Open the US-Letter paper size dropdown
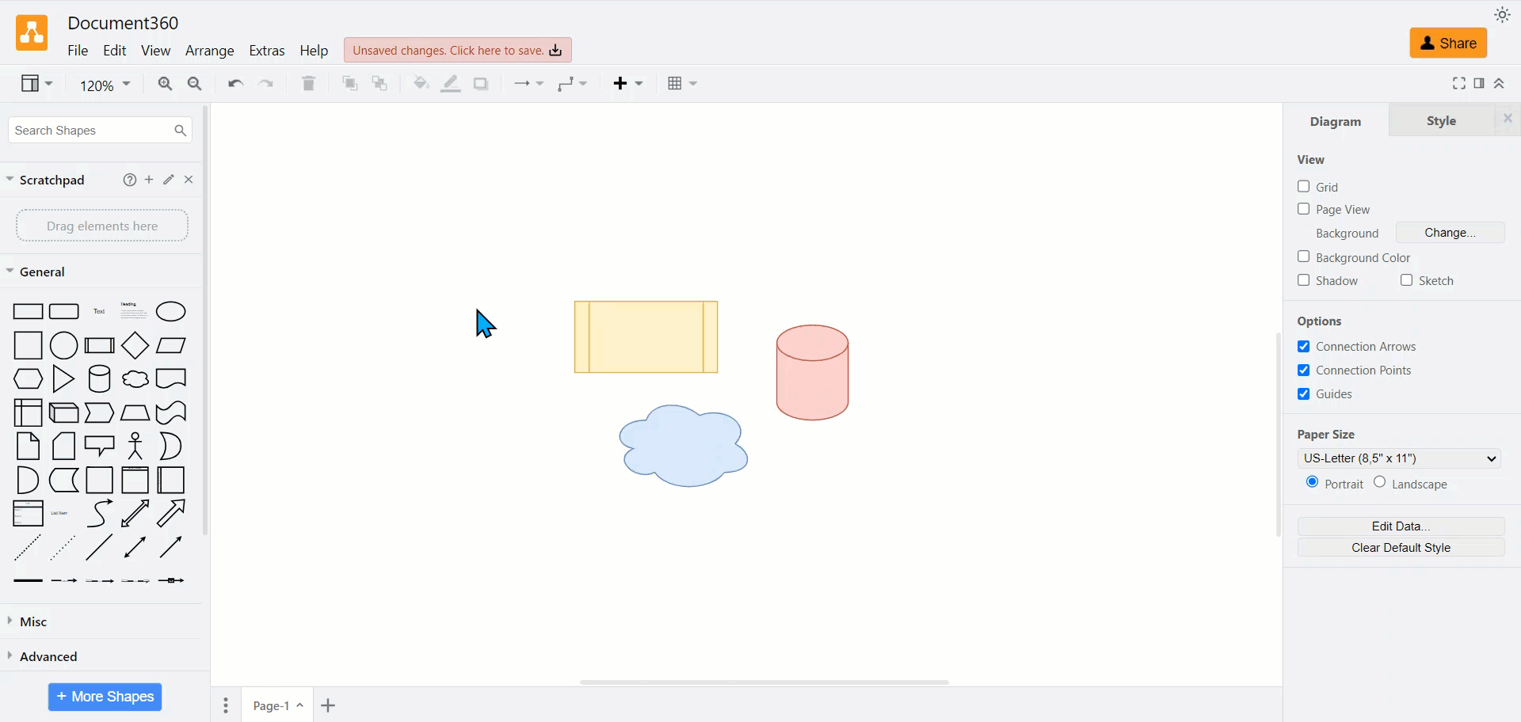Image resolution: width=1521 pixels, height=722 pixels. pos(1400,458)
